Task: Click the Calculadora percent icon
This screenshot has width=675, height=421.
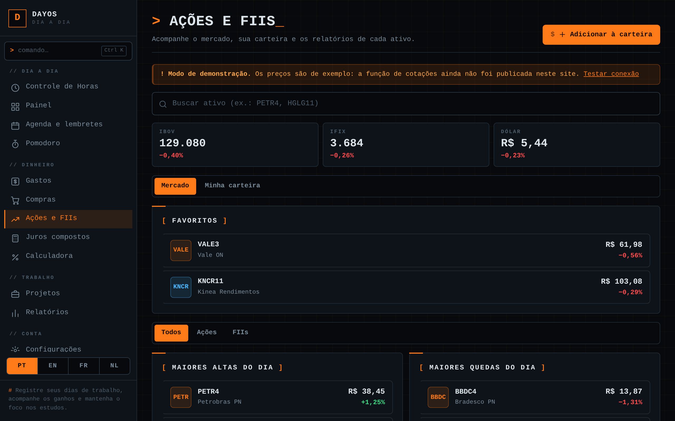Action: click(15, 257)
